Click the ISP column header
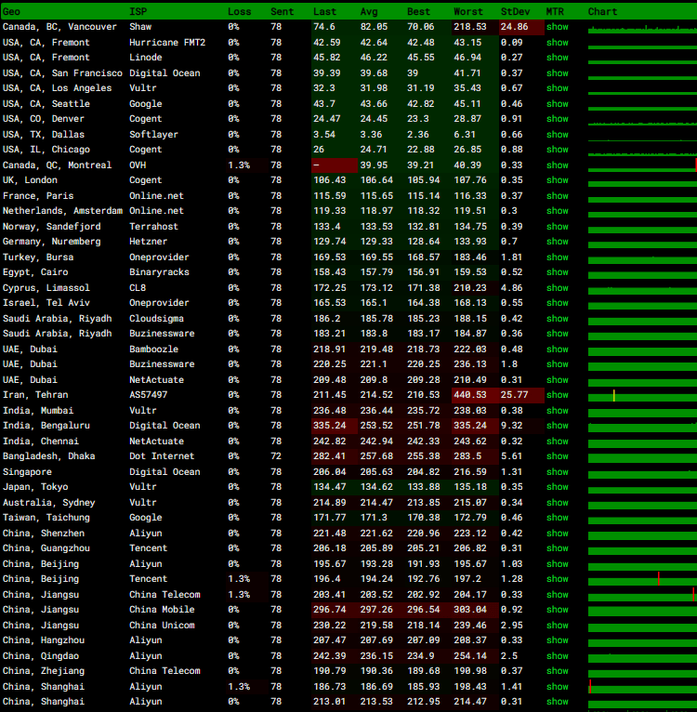 (138, 12)
